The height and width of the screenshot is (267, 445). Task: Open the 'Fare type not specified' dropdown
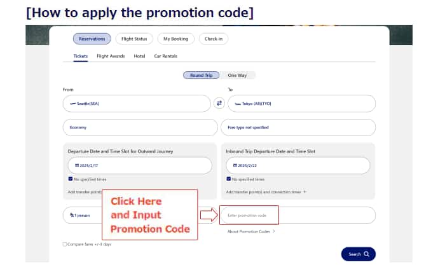(298, 127)
